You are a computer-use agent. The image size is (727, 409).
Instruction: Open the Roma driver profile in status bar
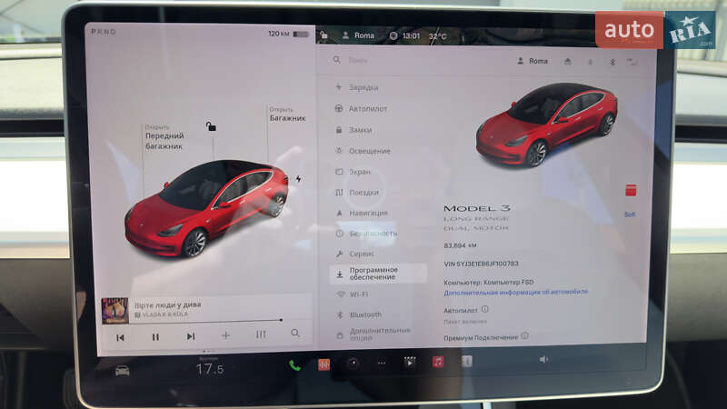(358, 35)
